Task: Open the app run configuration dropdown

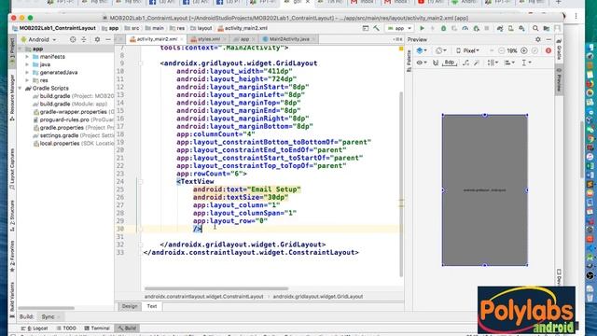Action: pos(399,28)
